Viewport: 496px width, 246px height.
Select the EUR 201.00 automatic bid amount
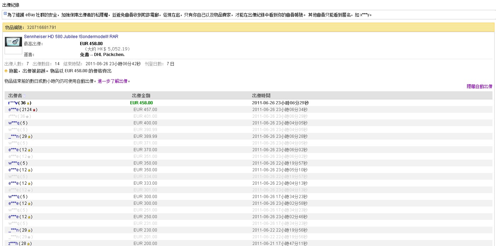145,237
